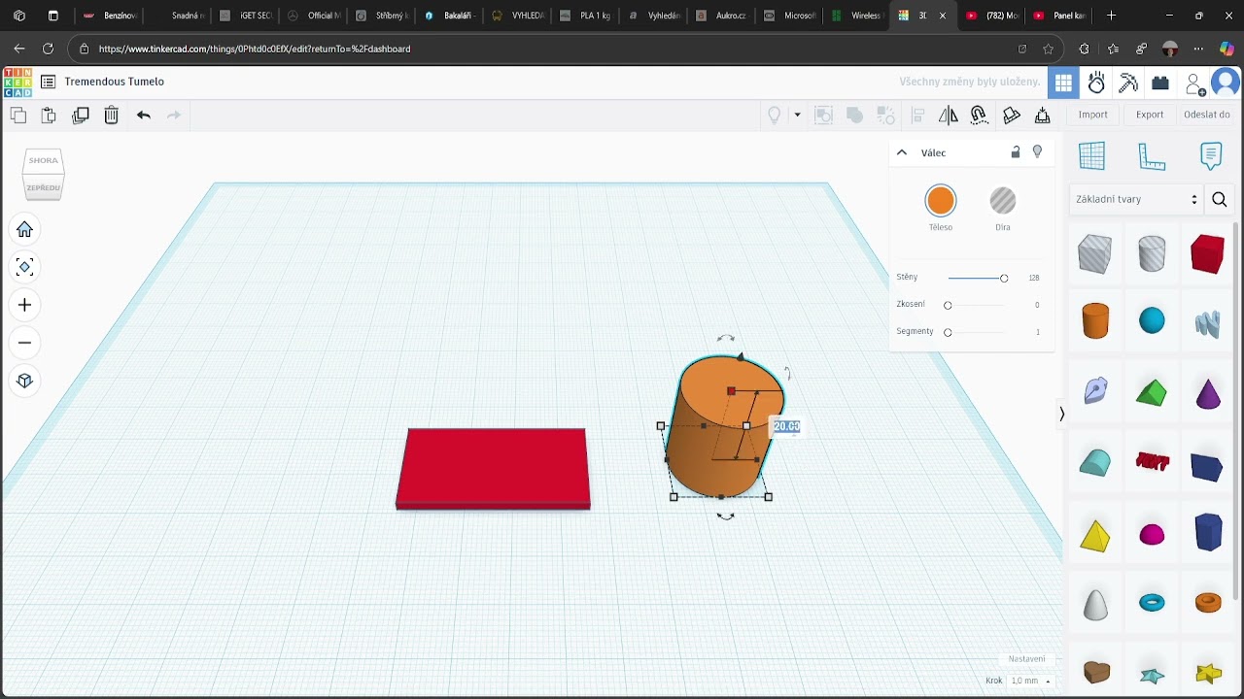The image size is (1244, 699).
Task: Click the Group shapes icon
Action: click(824, 116)
